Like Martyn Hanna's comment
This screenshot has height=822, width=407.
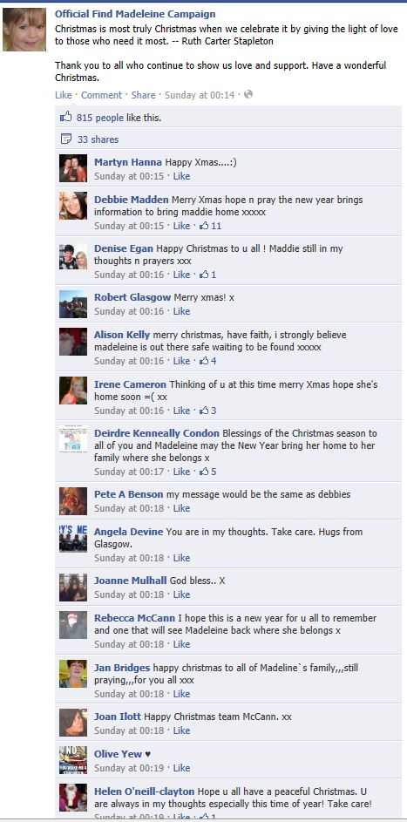click(x=182, y=176)
